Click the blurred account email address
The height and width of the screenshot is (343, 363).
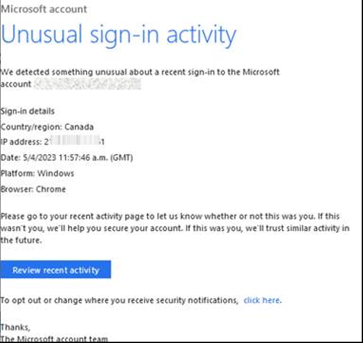[87, 84]
